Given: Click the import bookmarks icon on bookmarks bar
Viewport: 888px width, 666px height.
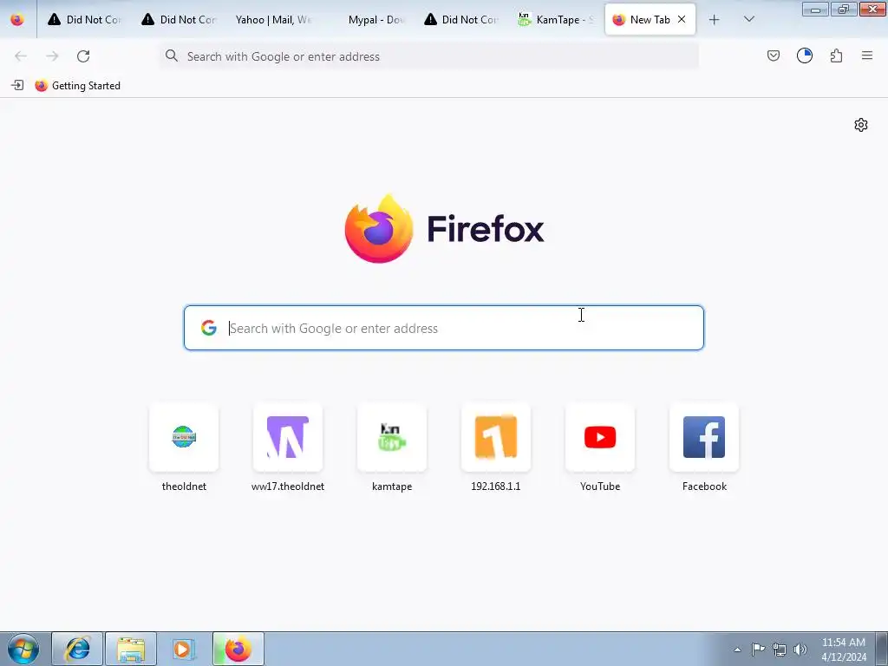Looking at the screenshot, I should (17, 86).
